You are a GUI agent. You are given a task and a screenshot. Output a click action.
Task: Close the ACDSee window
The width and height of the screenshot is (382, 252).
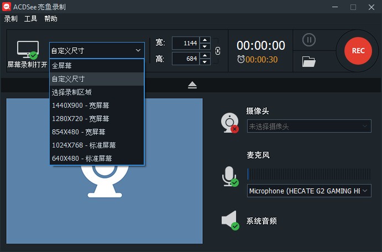point(371,7)
